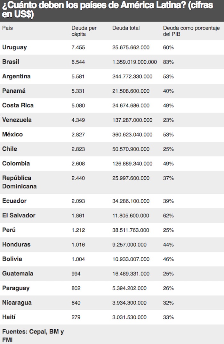Image resolution: width=224 pixels, height=344 pixels.
Task: Click the 'Fuentes: Cepal, BM y FMI' footer
Action: 33,336
